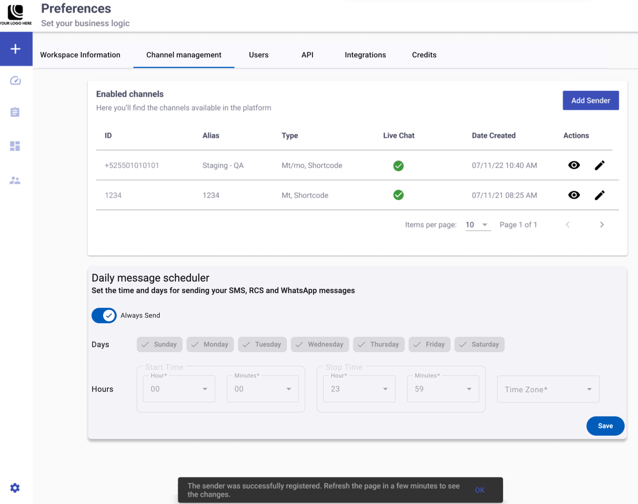Click the plus create button in sidebar

click(16, 49)
